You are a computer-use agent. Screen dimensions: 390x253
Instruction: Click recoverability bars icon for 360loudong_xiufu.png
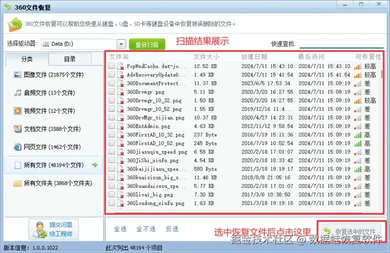358,203
